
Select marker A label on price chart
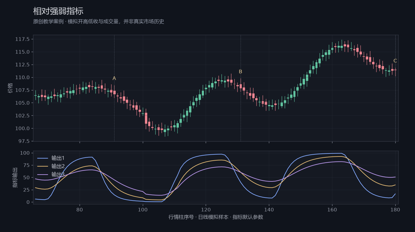[114, 79]
